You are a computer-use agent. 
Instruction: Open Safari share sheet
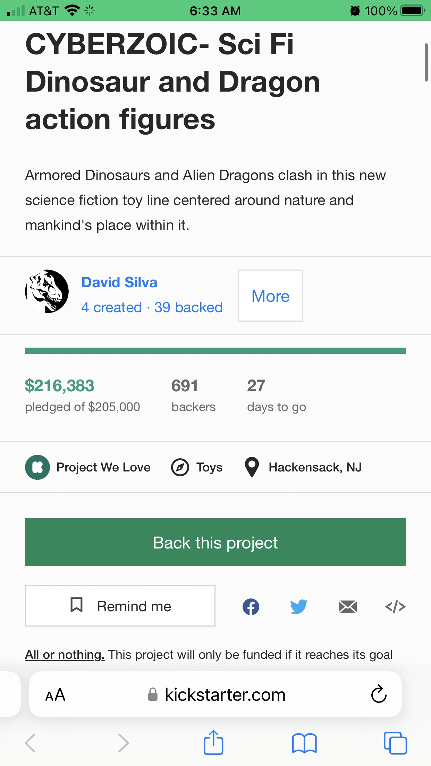coord(214,742)
